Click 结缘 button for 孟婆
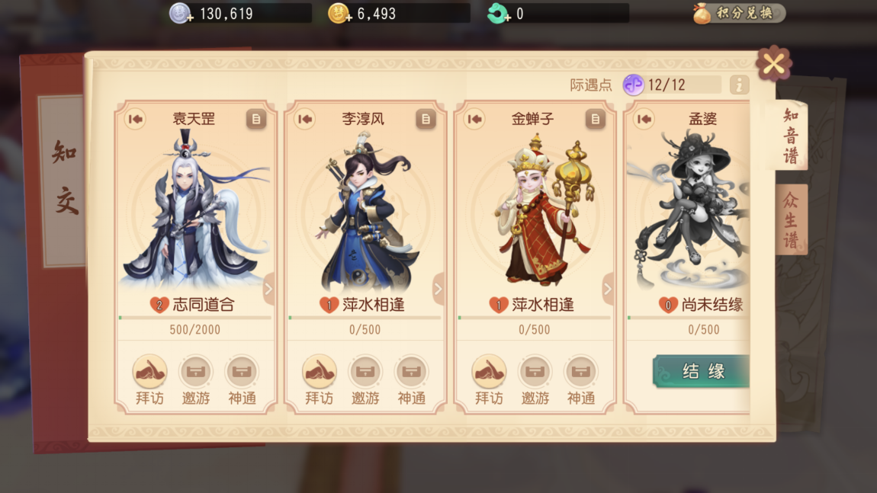The image size is (877, 493). (x=702, y=371)
